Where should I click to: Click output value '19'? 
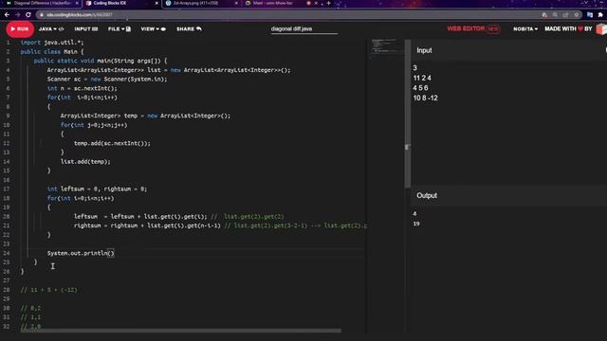click(x=416, y=224)
